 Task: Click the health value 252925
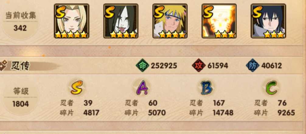click(x=164, y=66)
